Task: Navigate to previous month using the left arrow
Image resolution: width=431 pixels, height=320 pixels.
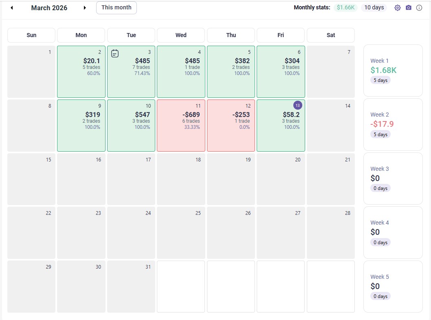Action: pos(11,7)
